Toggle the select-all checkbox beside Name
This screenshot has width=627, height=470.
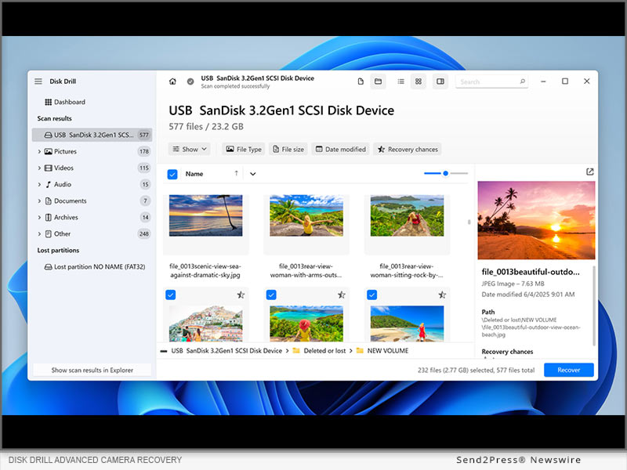[172, 174]
